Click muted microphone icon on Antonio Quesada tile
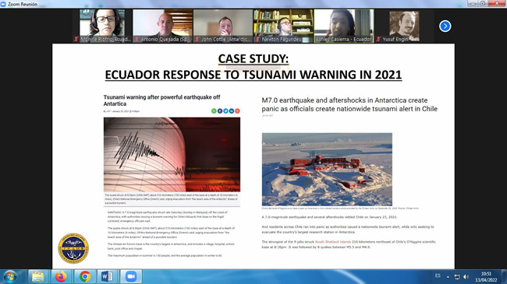 click(x=136, y=39)
